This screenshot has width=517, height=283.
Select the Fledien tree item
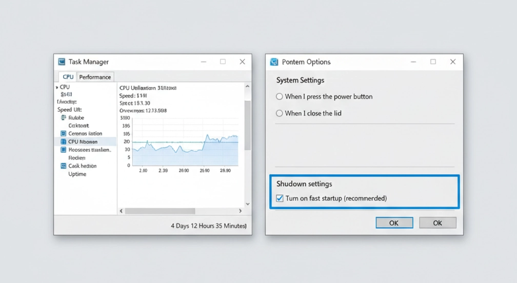(x=77, y=158)
